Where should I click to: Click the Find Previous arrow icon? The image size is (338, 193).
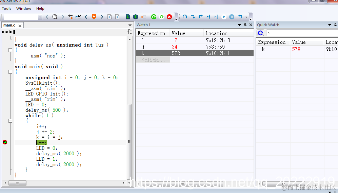click(47, 17)
